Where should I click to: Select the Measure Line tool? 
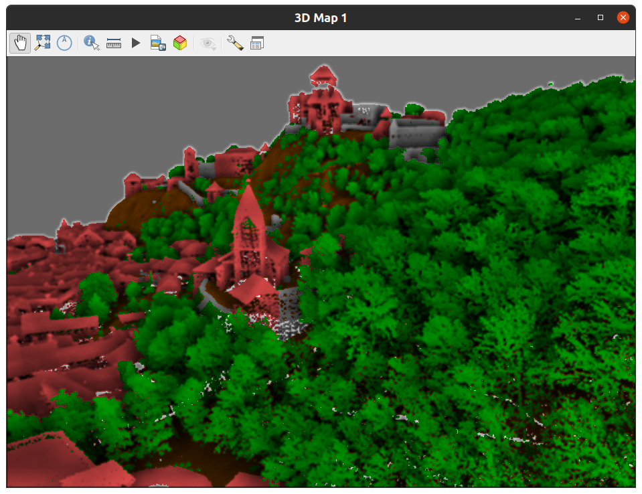coord(113,42)
